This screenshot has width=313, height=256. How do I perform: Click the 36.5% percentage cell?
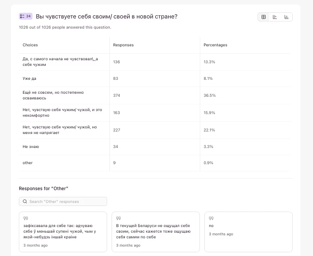tap(210, 95)
